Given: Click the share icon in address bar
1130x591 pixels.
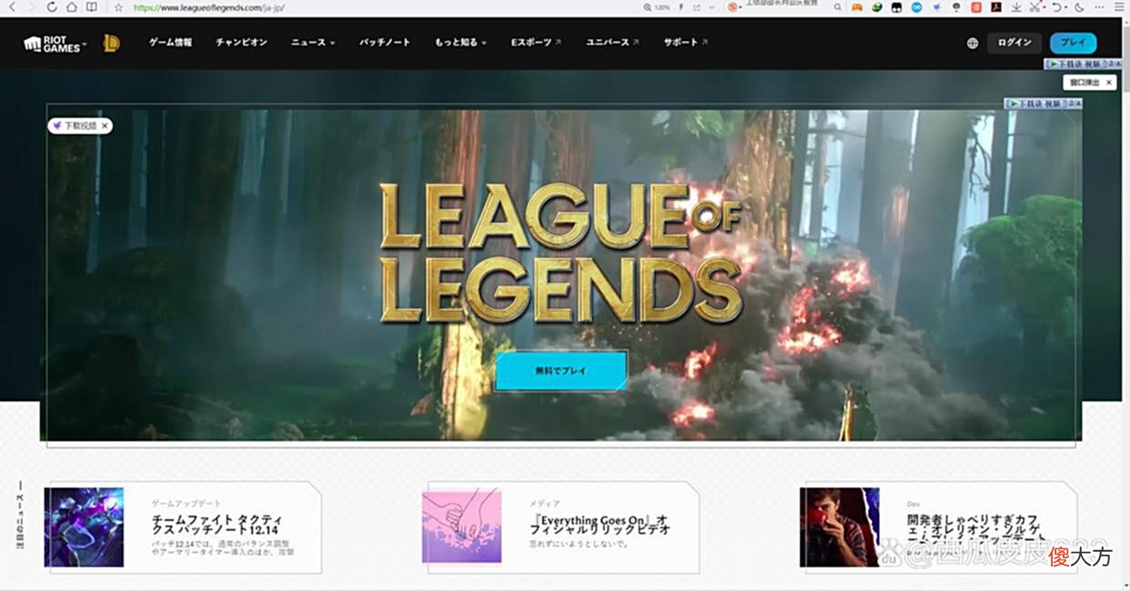Looking at the screenshot, I should click(697, 7).
